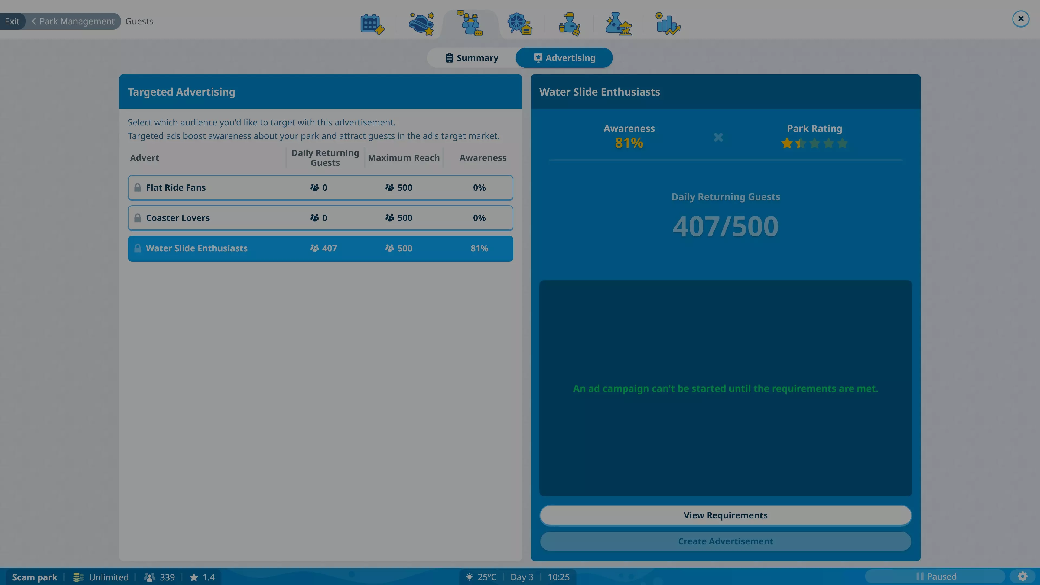Switch to the Advertising tab

coord(564,58)
